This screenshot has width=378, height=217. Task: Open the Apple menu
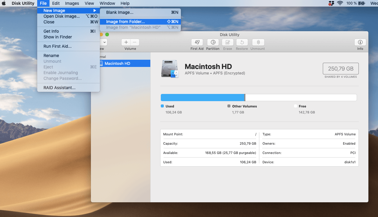[4, 3]
